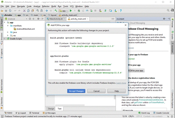Open the Tools menu

66,6
